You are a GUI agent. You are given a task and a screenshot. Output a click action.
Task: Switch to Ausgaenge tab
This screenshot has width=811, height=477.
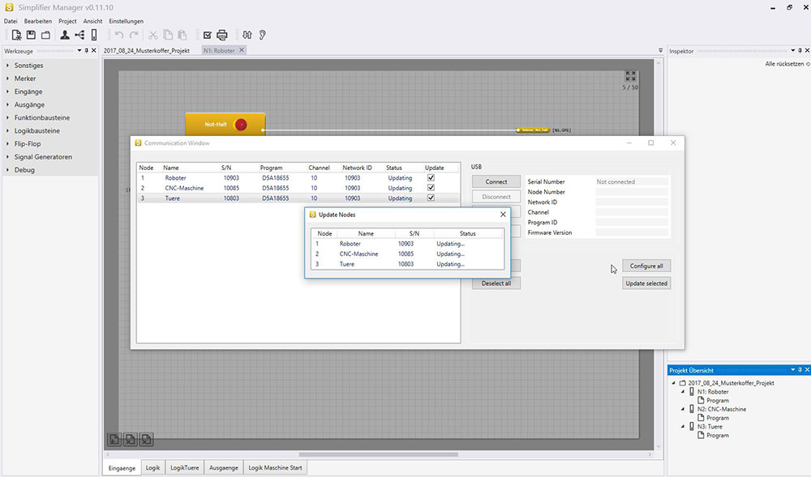coord(224,468)
